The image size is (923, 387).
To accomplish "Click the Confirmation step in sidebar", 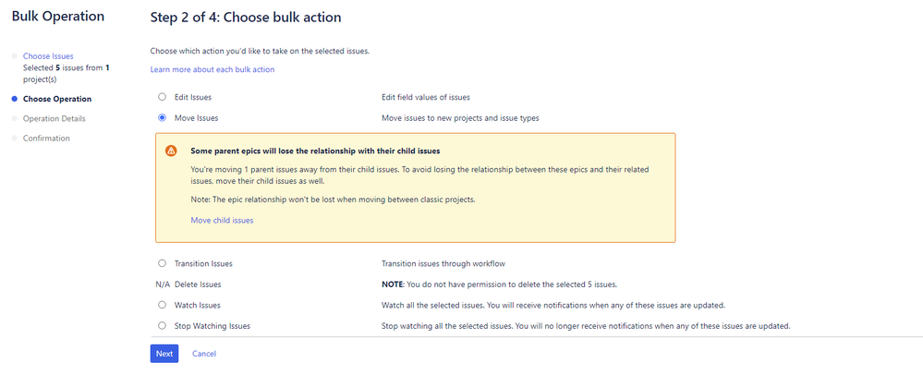I will click(46, 139).
